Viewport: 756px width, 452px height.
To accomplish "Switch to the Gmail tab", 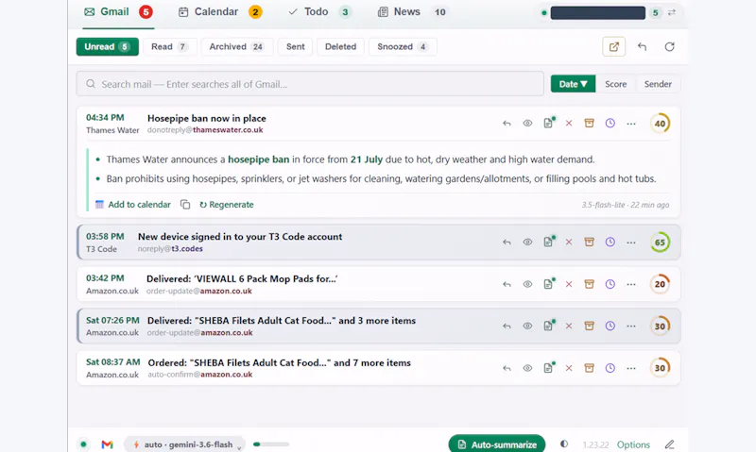I will pyautogui.click(x=118, y=12).
